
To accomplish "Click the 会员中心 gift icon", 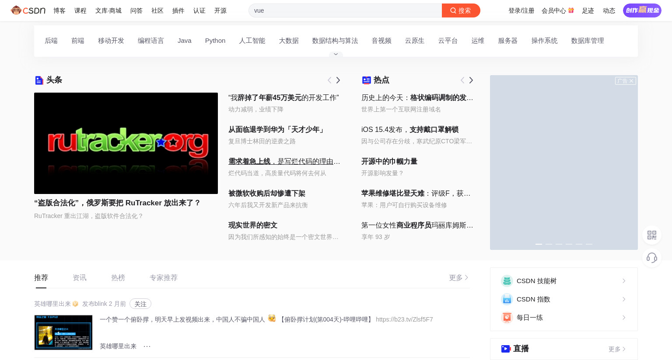I will (571, 10).
